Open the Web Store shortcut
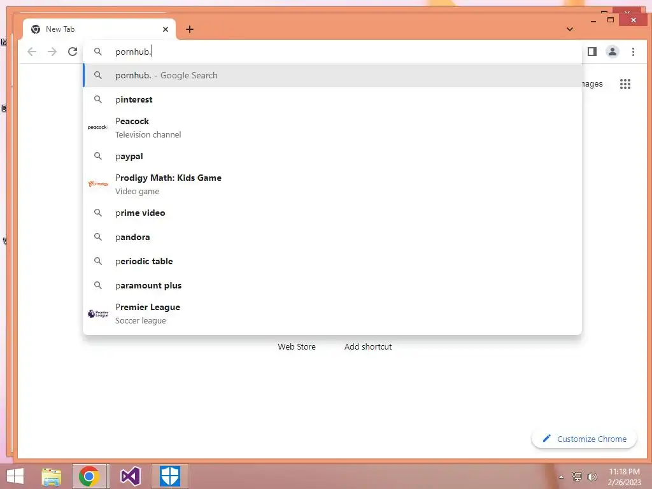652x489 pixels. (297, 346)
